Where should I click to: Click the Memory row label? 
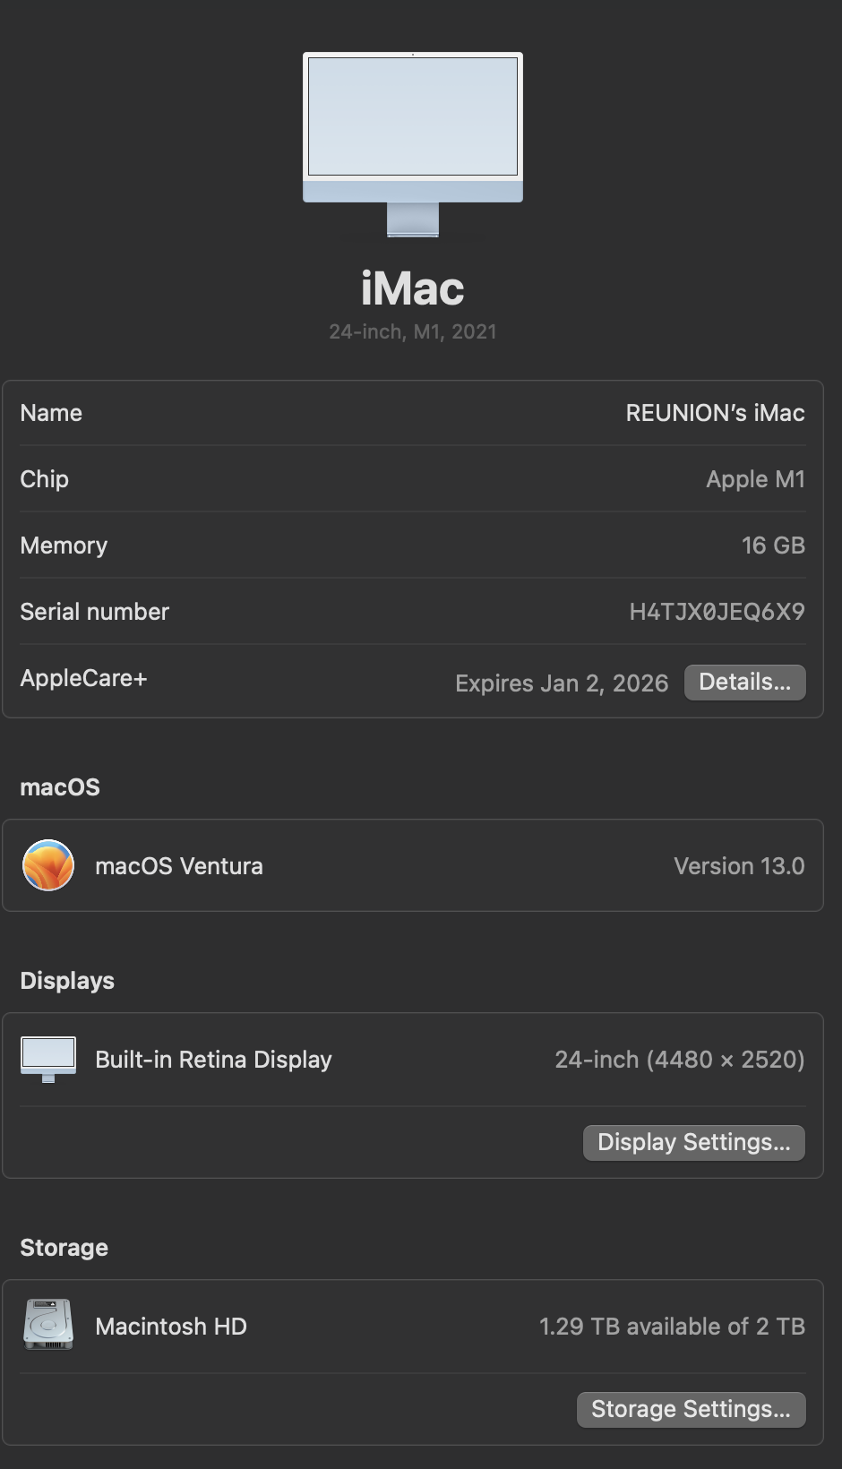64,546
